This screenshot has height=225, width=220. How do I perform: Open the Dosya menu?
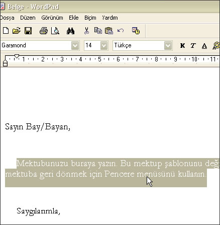7,18
